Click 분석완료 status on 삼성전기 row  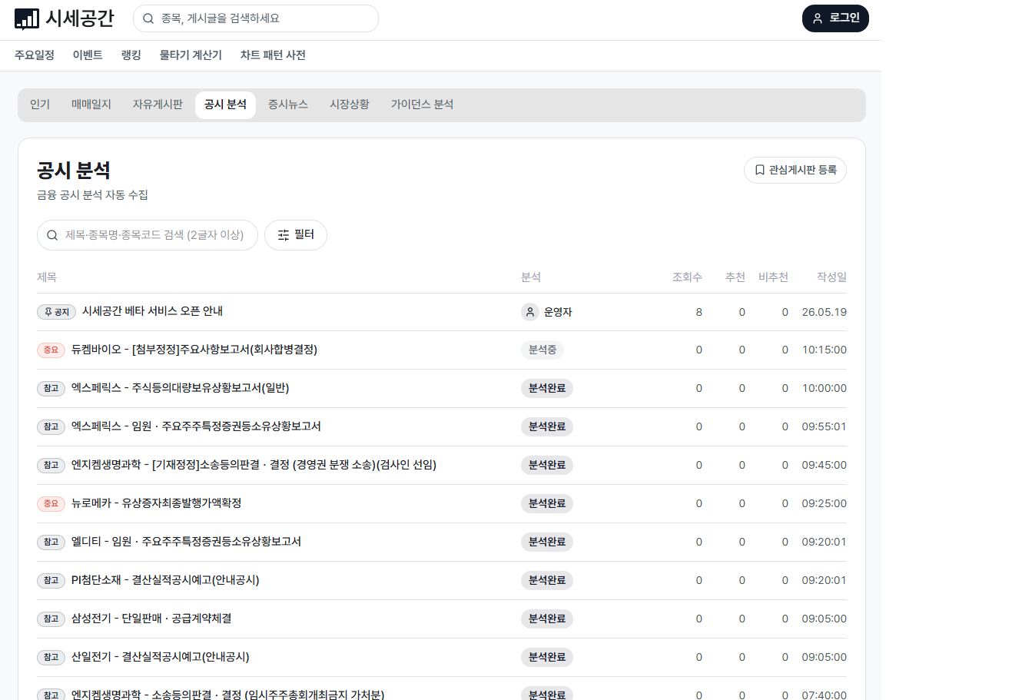point(547,619)
